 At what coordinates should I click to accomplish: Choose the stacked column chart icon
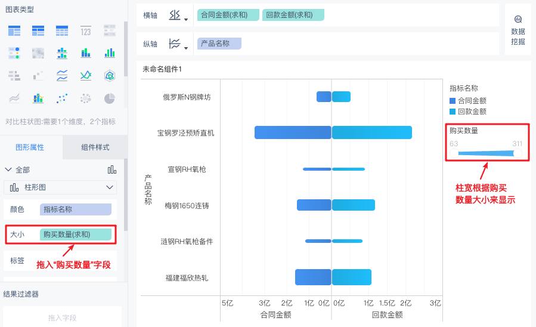(85, 53)
